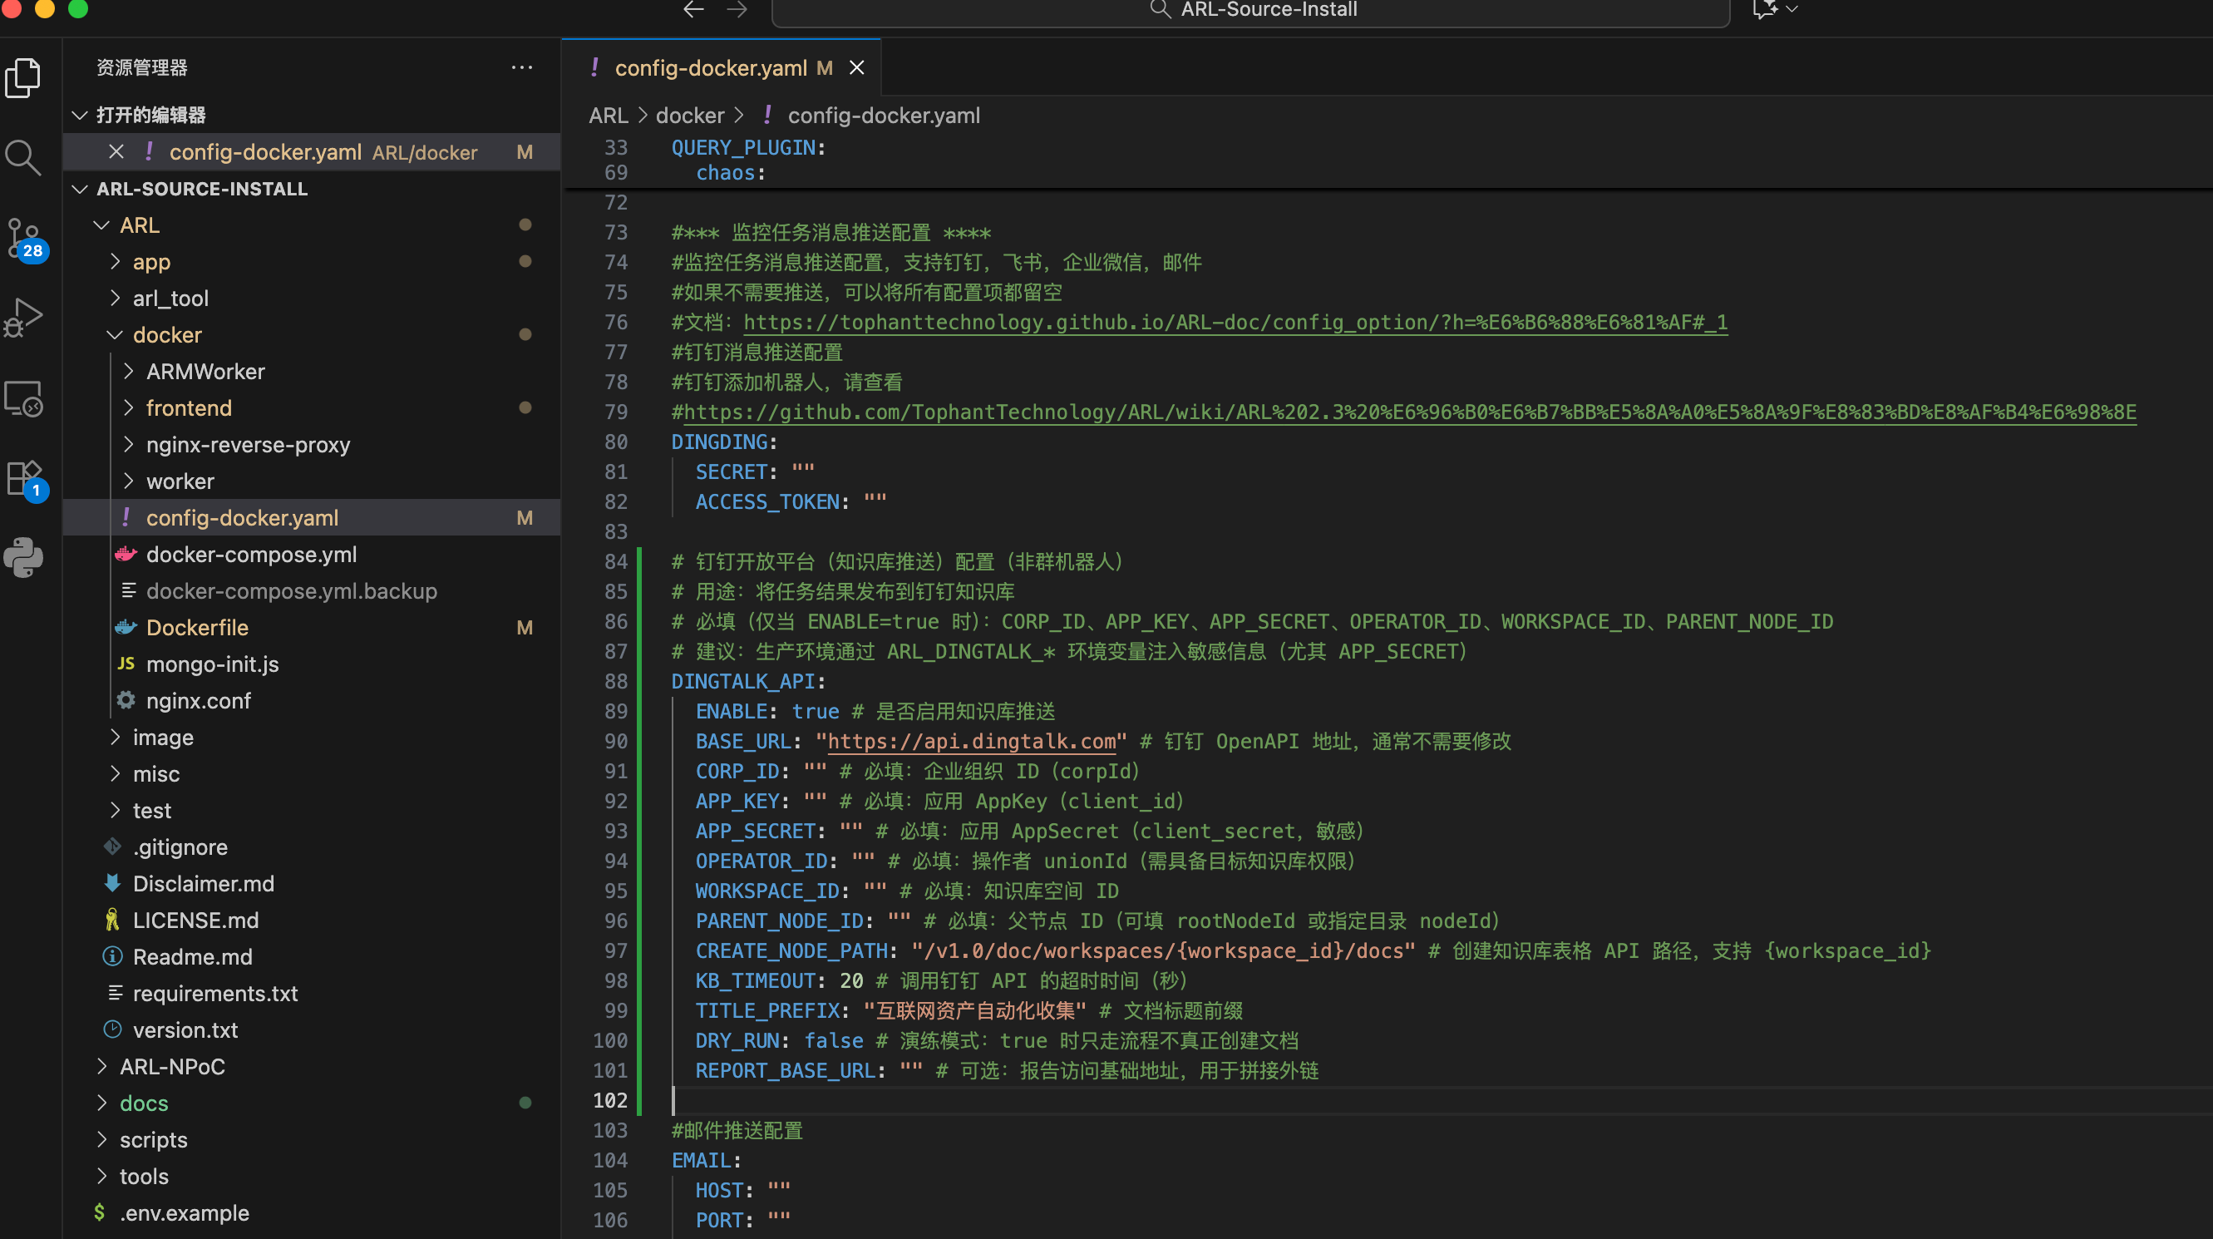Open the api.dingtalk.com URL link
This screenshot has width=2213, height=1239.
[x=971, y=741]
